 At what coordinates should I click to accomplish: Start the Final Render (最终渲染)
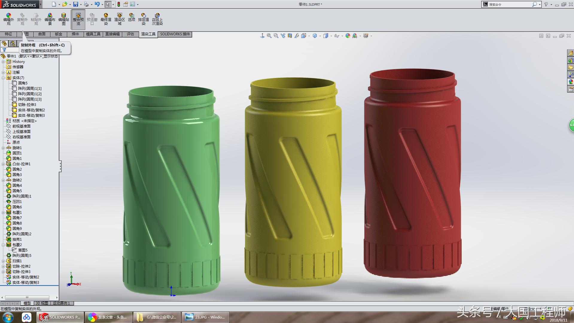[106, 19]
